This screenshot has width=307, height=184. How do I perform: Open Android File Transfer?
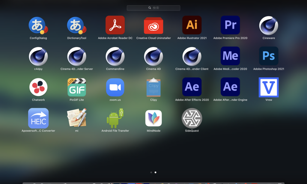tap(115, 118)
